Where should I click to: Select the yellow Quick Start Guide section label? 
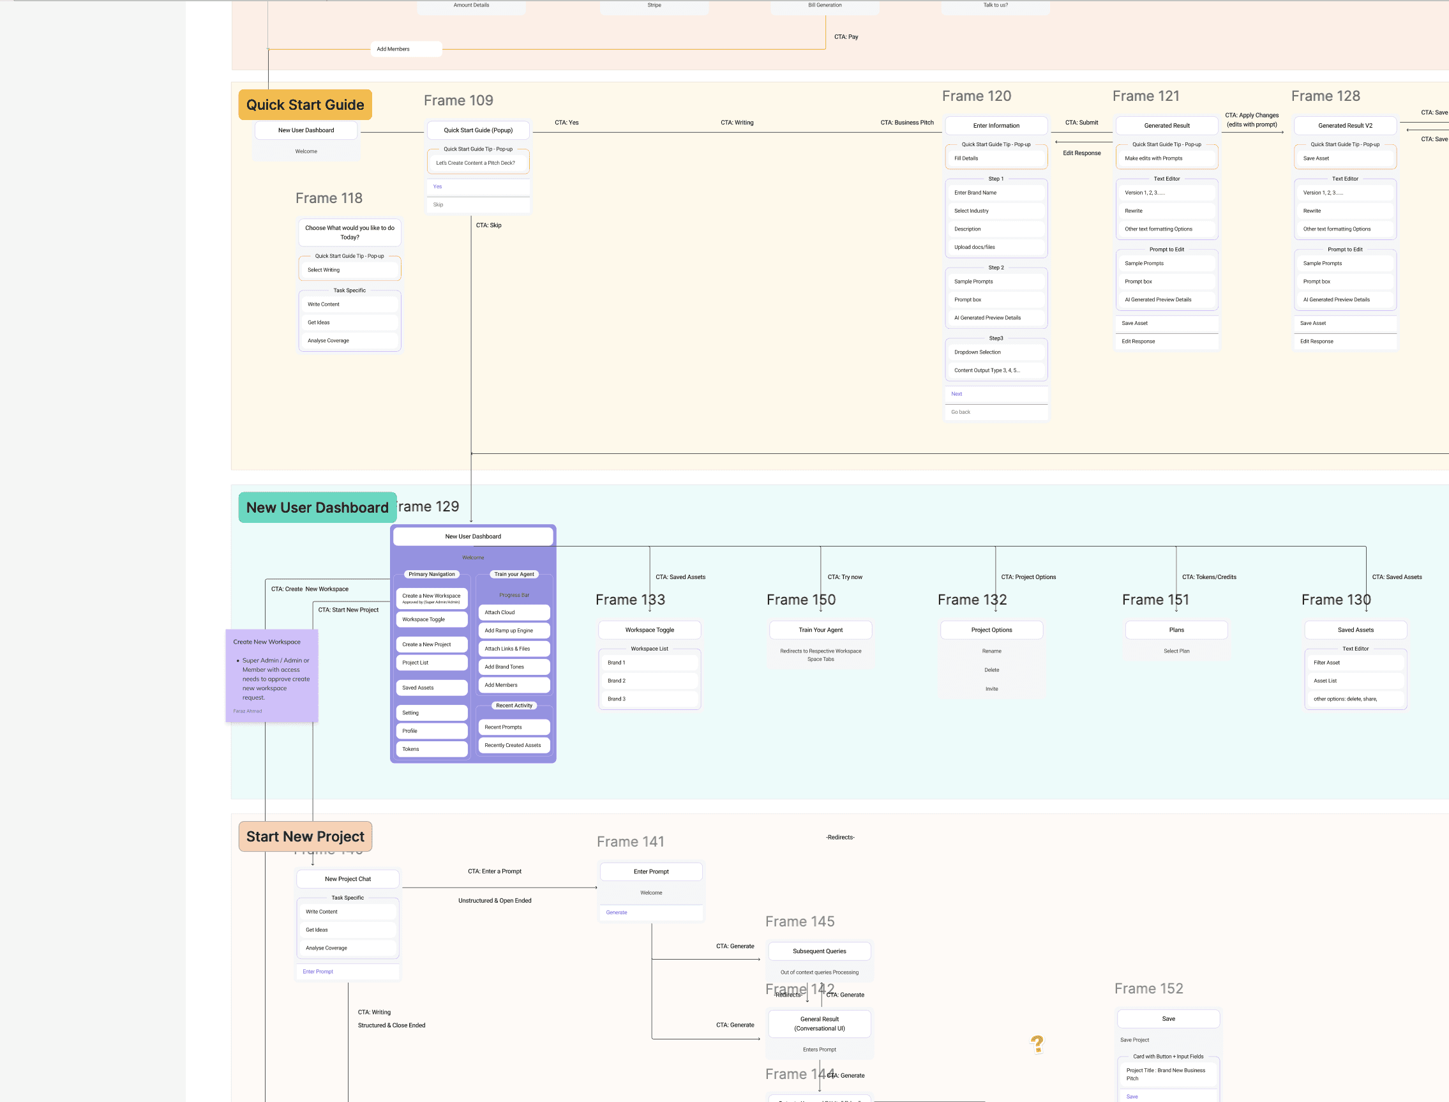(305, 105)
